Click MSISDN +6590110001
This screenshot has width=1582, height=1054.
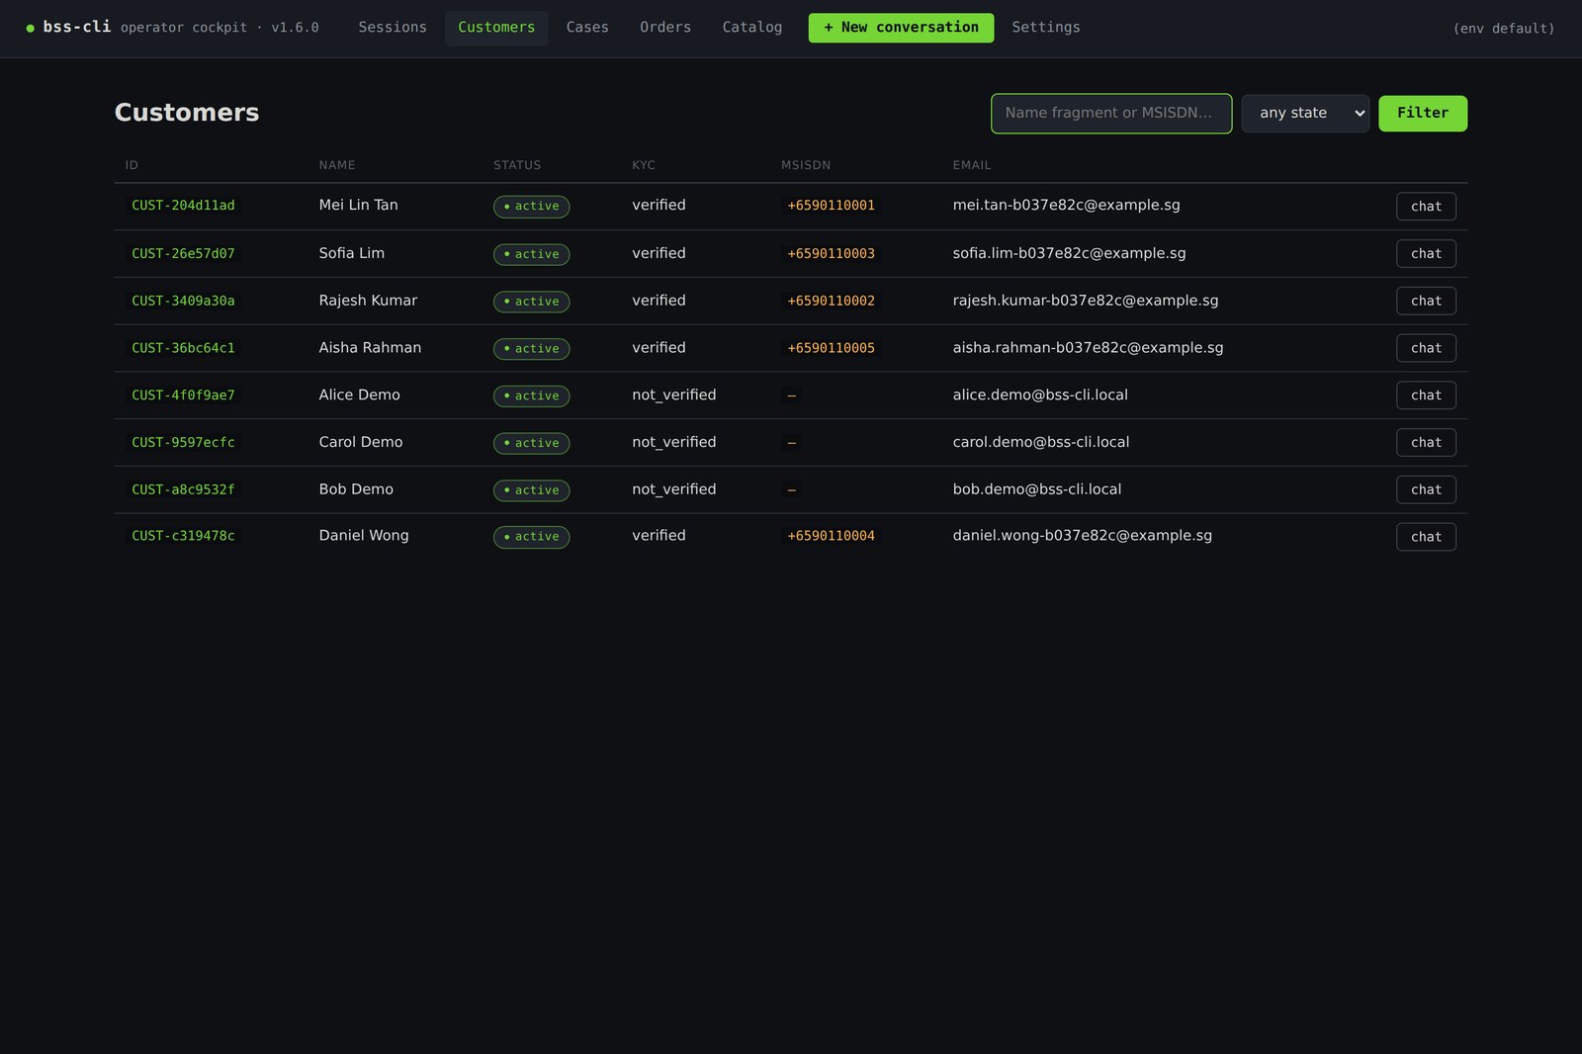(x=831, y=206)
